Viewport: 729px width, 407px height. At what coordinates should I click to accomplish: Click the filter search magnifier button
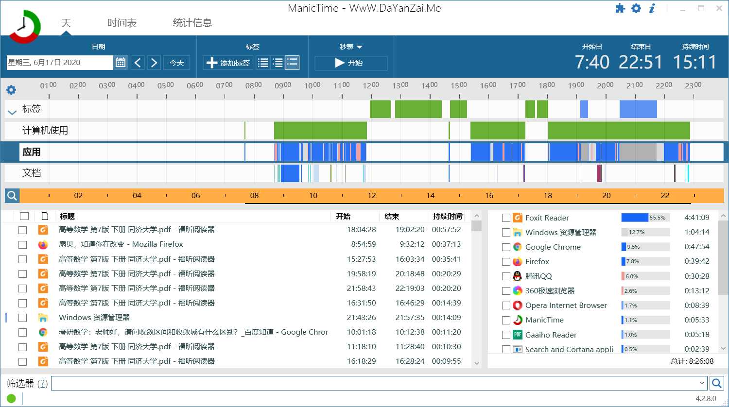coord(716,383)
